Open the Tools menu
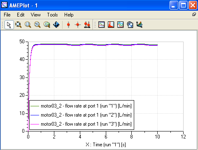This screenshot has width=198, height=150. [52, 15]
